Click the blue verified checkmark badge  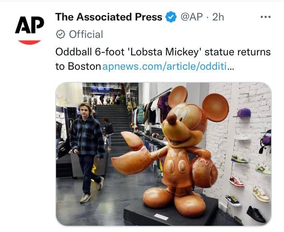click(171, 17)
